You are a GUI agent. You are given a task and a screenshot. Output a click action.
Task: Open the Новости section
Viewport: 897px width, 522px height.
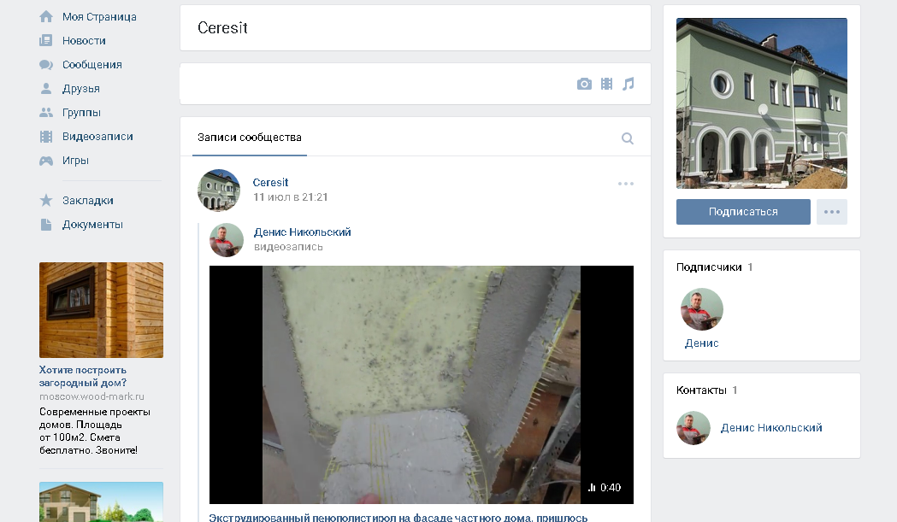point(84,41)
